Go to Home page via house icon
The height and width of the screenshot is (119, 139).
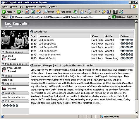point(39,12)
